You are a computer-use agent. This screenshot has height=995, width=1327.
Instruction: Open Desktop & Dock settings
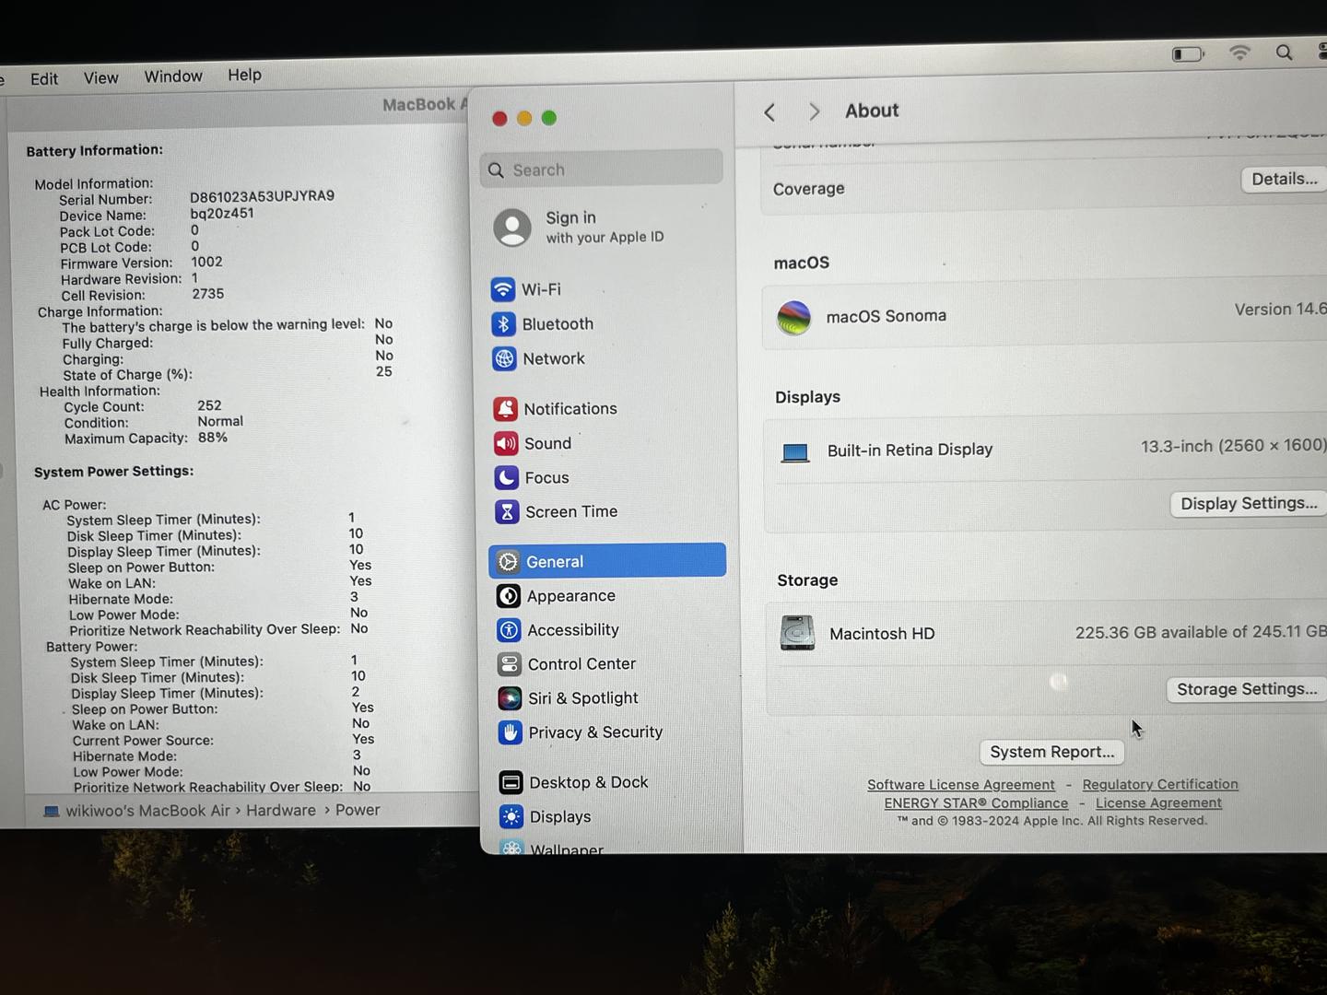(x=573, y=782)
